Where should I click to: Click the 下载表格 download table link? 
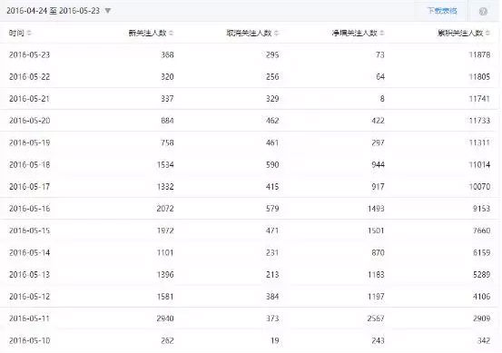coord(442,11)
